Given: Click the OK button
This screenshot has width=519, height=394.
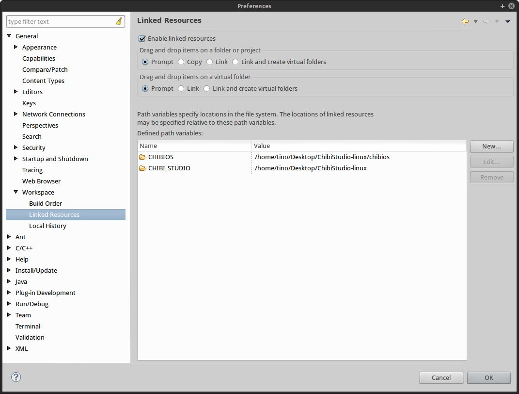Looking at the screenshot, I should [x=489, y=378].
